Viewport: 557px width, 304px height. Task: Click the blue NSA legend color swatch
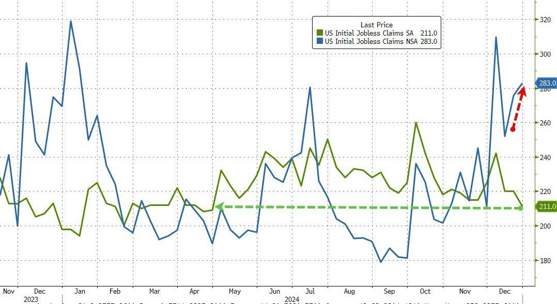click(x=319, y=41)
